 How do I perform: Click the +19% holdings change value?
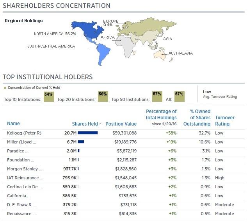point(171,142)
